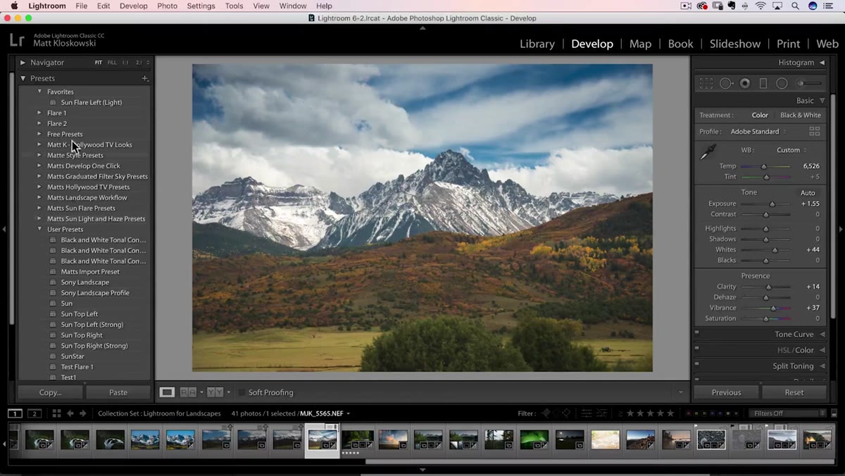This screenshot has height=476, width=845.
Task: Expand the Navigator panel
Action: point(23,63)
